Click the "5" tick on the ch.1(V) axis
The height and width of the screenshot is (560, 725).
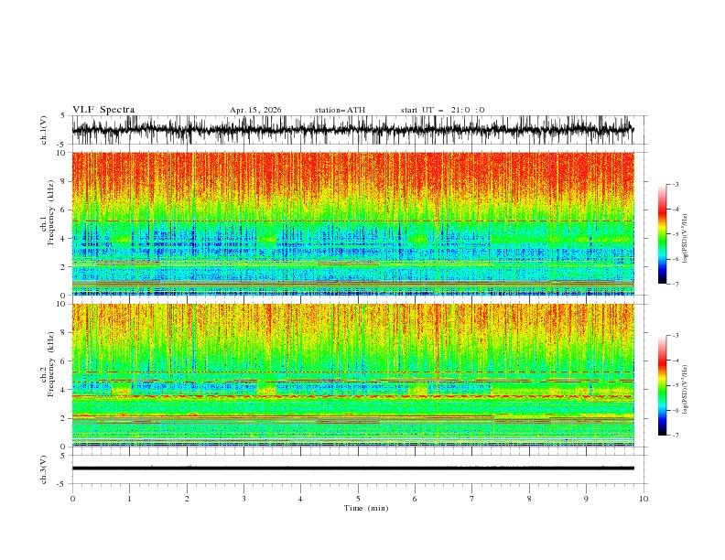click(63, 115)
